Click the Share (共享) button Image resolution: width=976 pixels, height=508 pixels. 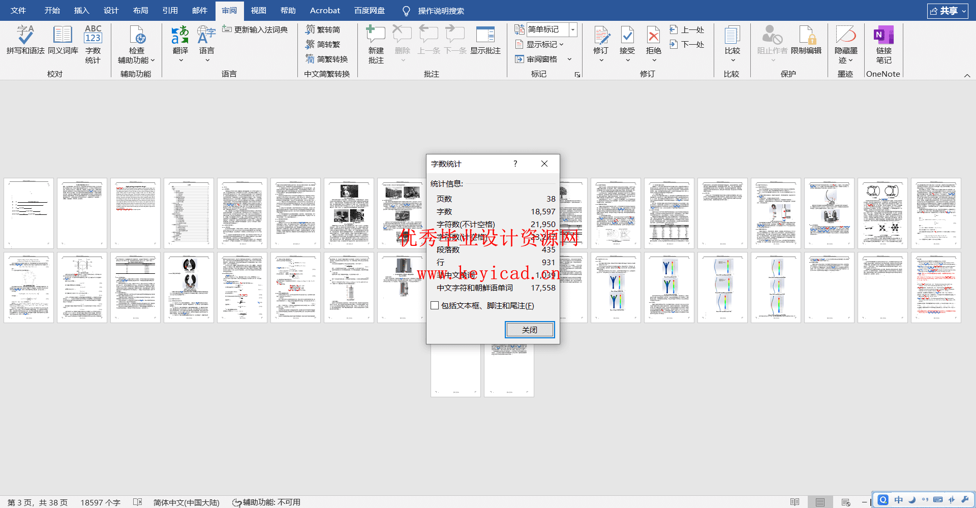pos(947,11)
